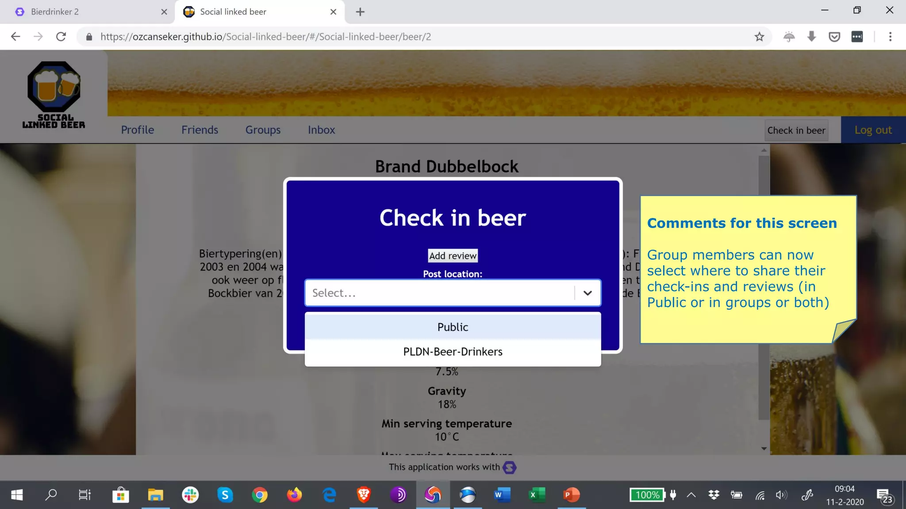Click the page scrollbar up arrow
Screen dimensions: 906x509
764,150
